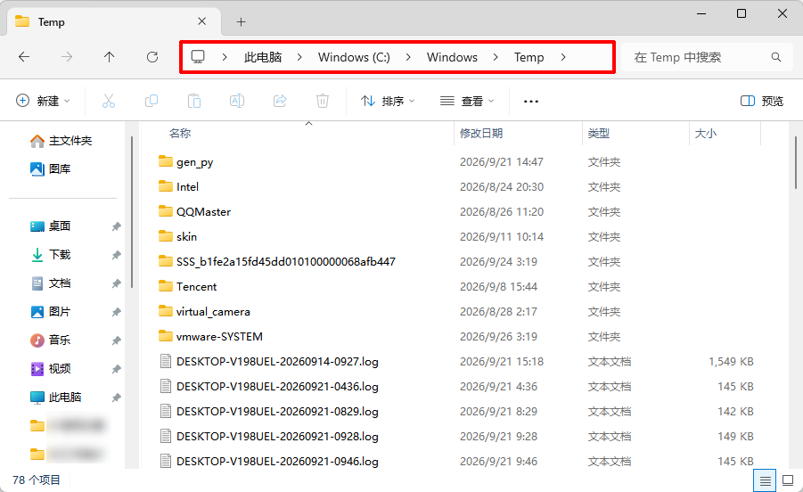Viewport: 803px width, 492px height.
Task: Go back to the previous folder
Action: (x=24, y=57)
